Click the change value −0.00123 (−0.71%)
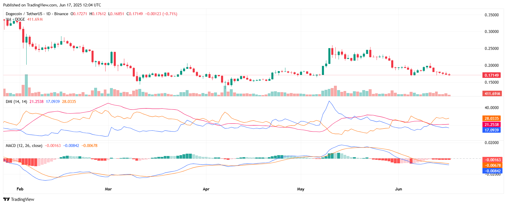 [161, 14]
